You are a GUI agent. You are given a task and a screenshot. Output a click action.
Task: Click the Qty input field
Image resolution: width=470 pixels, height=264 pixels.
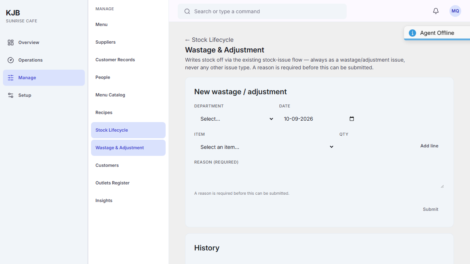pyautogui.click(x=375, y=147)
